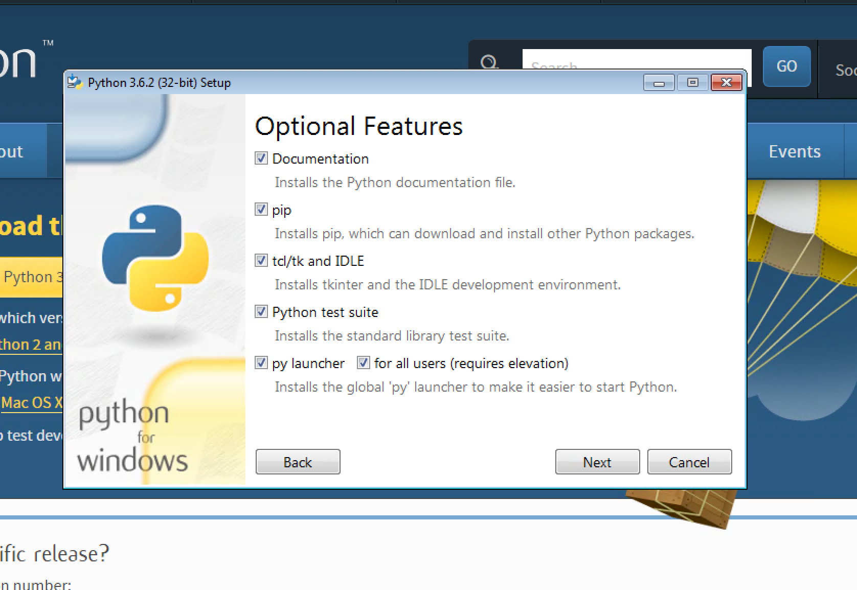
Task: Uncheck the Documentation checkbox
Action: 261,158
